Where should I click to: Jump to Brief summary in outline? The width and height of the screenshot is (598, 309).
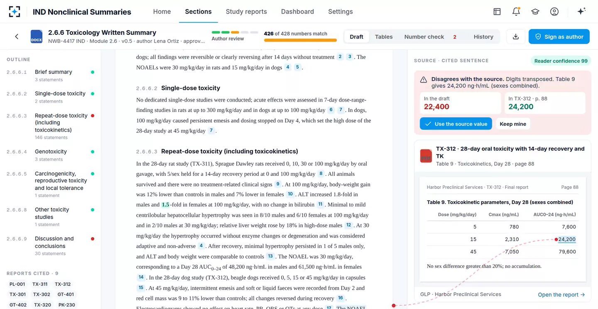pyautogui.click(x=51, y=75)
